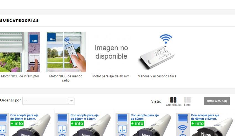Switch to Cuadrícula grid view icon
235x136 pixels.
(173, 100)
